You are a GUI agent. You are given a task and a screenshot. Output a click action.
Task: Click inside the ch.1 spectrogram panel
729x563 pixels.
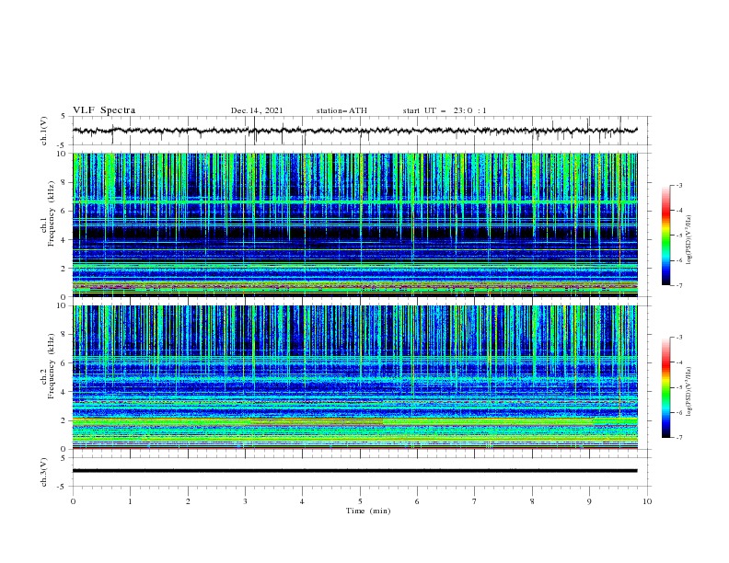[x=354, y=224]
